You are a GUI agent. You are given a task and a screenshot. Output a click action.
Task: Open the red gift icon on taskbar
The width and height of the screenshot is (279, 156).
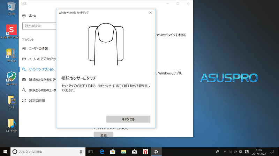(x=145, y=152)
